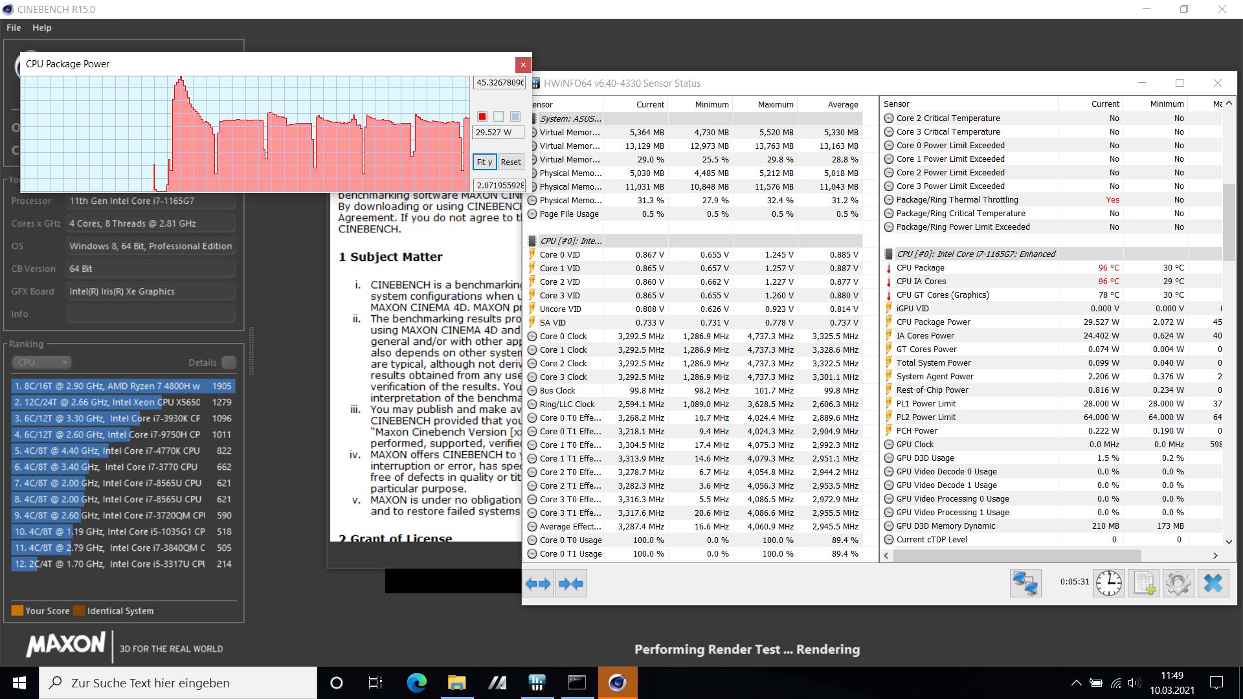Click the HWiNFO remote monitoring computers icon
Screen dimensions: 1243x699
coord(1025,583)
